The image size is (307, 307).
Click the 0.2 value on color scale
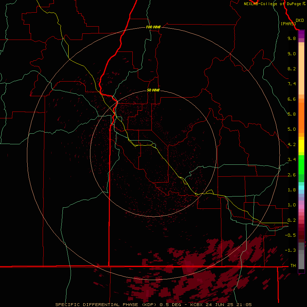tap(292, 220)
